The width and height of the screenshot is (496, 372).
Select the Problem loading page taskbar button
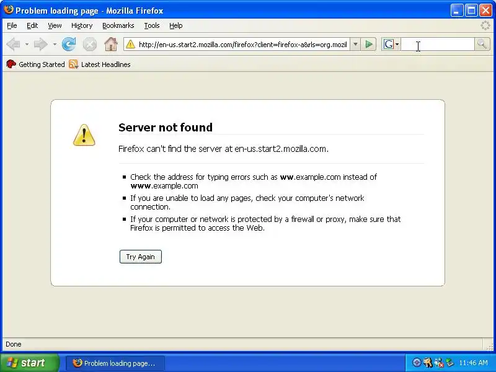(115, 363)
